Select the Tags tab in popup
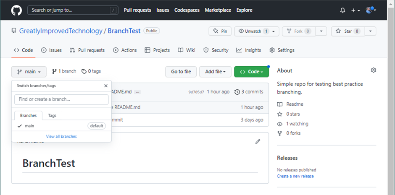The image size is (395, 195). 52,116
